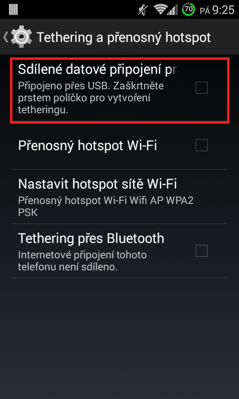
Task: Tap the barcode-like notification icon in status bar
Action: pos(13,9)
